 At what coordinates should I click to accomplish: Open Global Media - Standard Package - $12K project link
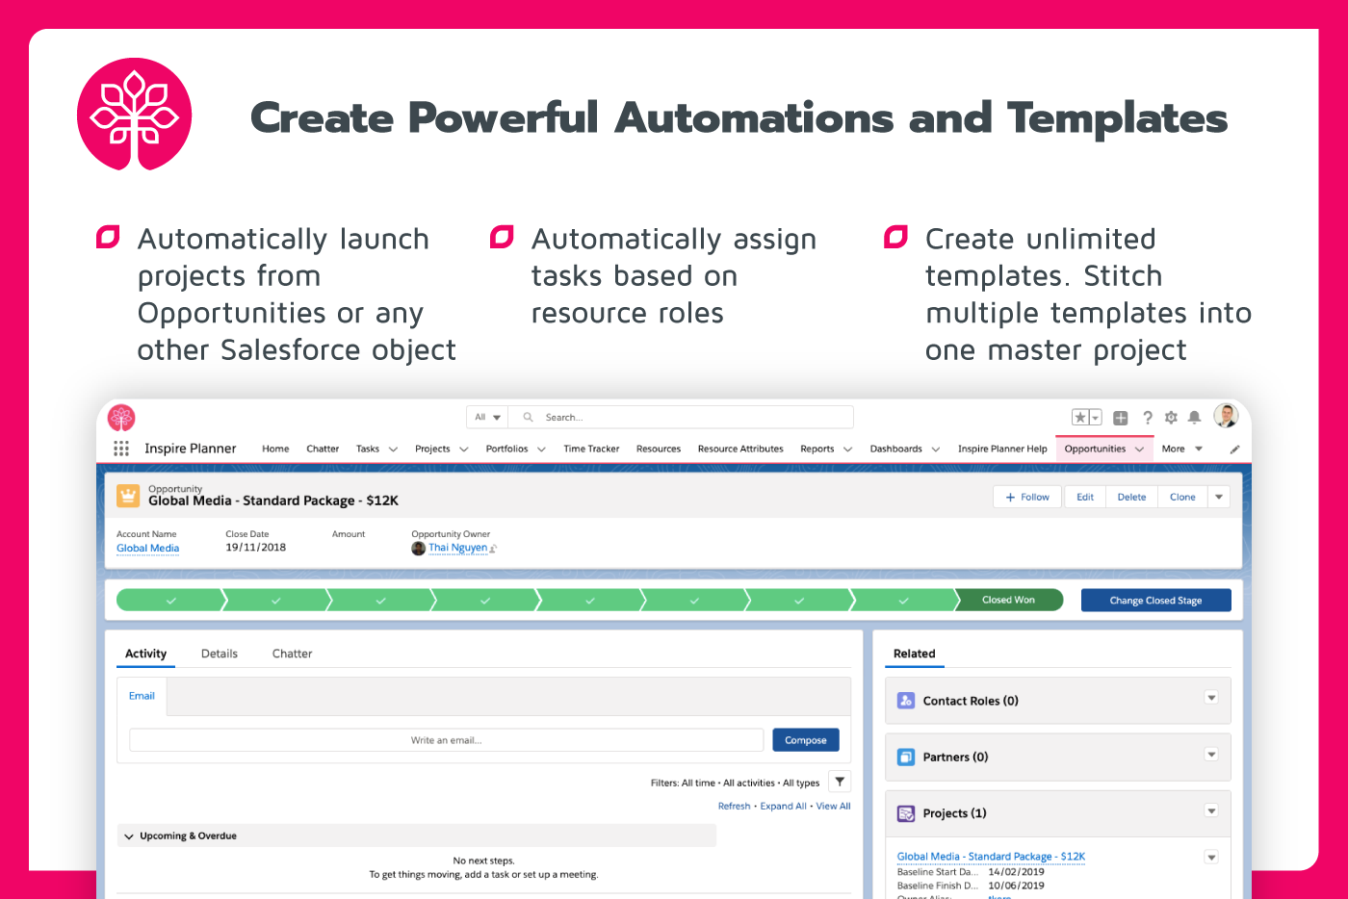click(991, 857)
